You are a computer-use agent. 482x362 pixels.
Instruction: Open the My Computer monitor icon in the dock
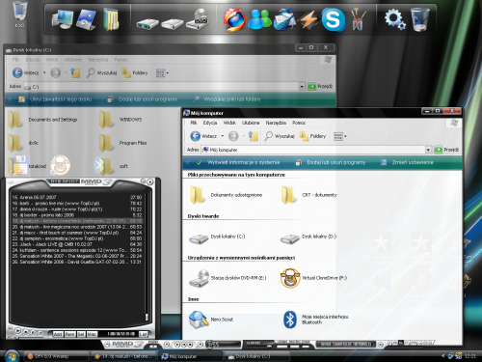[x=62, y=19]
